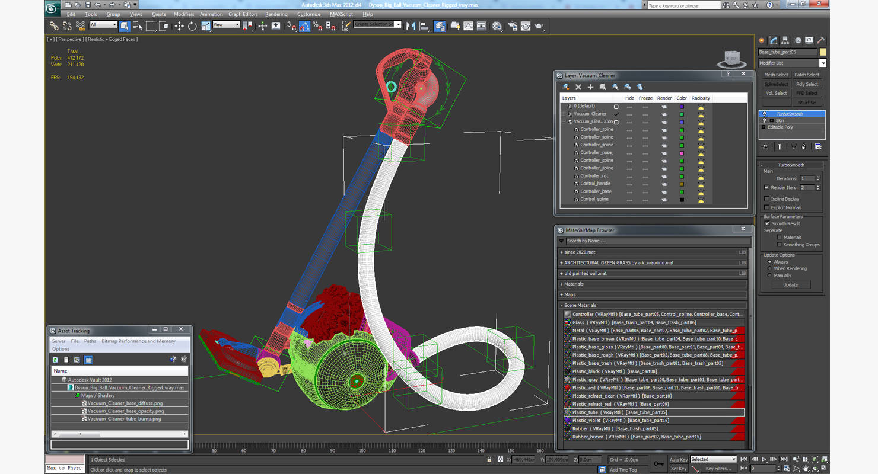Check the Isoline Display option

click(767, 199)
